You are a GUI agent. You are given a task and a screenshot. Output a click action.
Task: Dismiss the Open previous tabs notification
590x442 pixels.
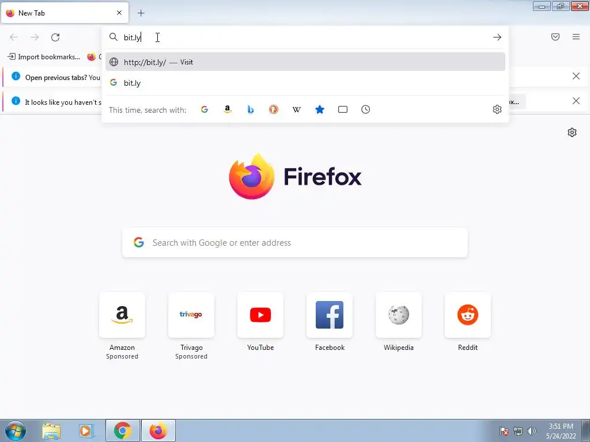coord(576,77)
